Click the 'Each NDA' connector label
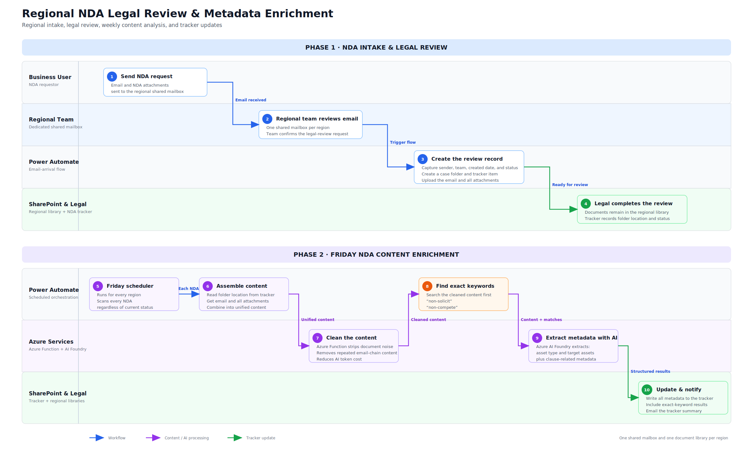 pyautogui.click(x=189, y=288)
